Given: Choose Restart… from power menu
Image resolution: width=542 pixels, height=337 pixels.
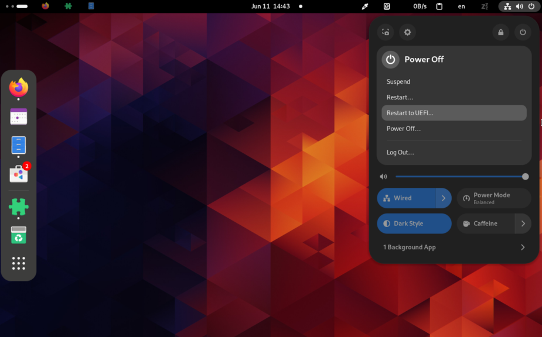Looking at the screenshot, I should pos(454,97).
